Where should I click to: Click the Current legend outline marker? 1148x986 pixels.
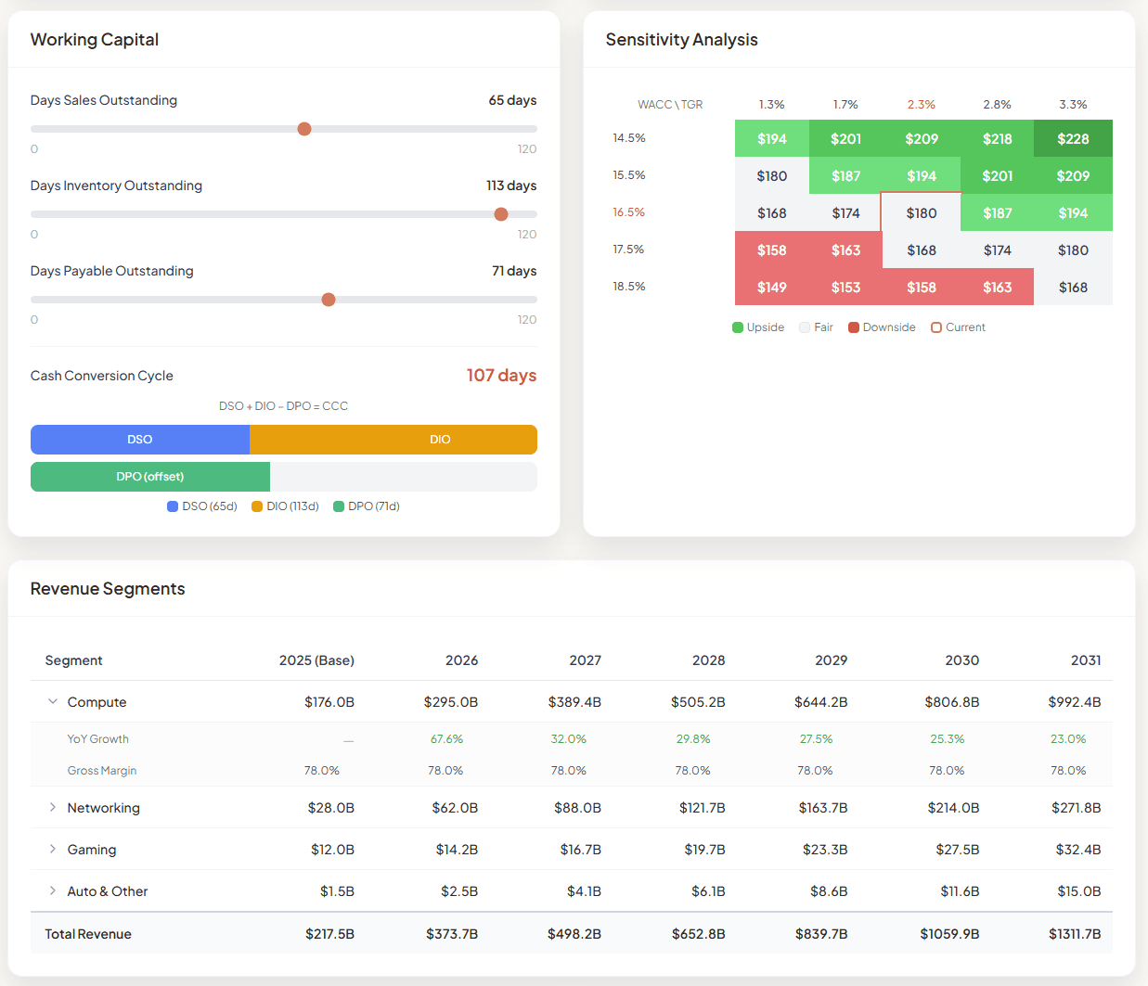936,327
